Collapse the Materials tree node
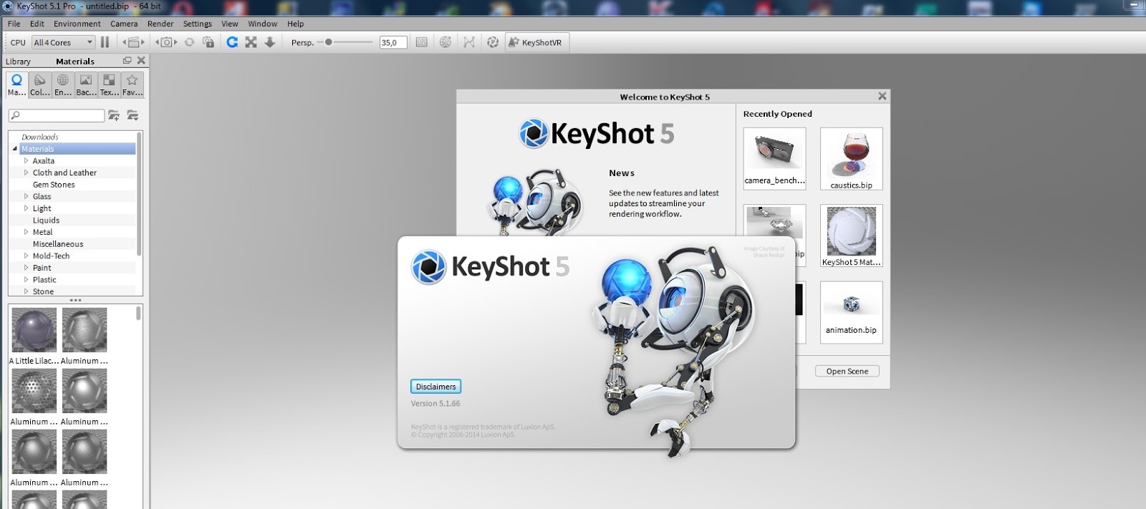The height and width of the screenshot is (509, 1146). pyautogui.click(x=15, y=149)
